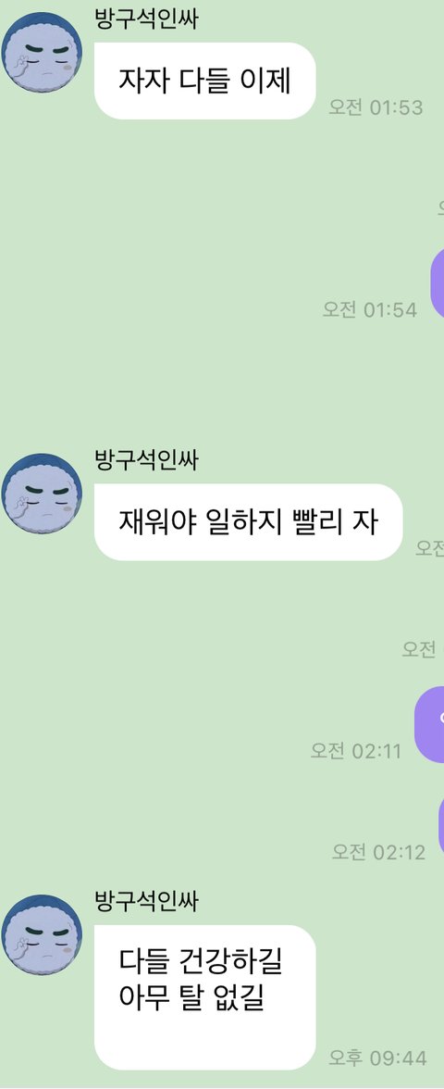This screenshot has width=444, height=1089.
Task: Click cut-off 오전 timestamp beside '재워야 일하지' bubble
Action: (429, 548)
